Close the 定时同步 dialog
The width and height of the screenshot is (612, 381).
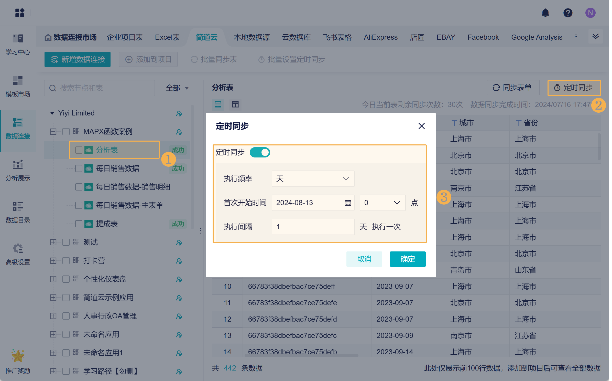421,126
